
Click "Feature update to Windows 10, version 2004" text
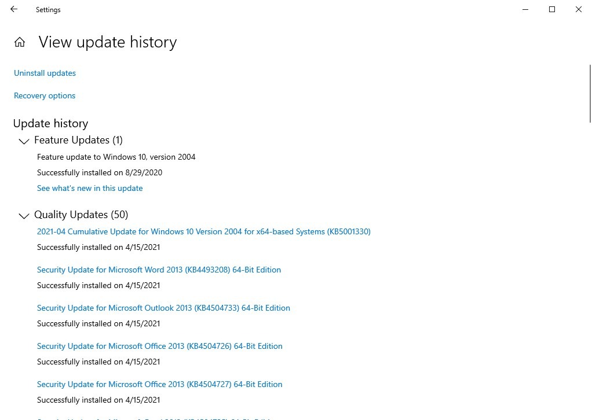[116, 157]
